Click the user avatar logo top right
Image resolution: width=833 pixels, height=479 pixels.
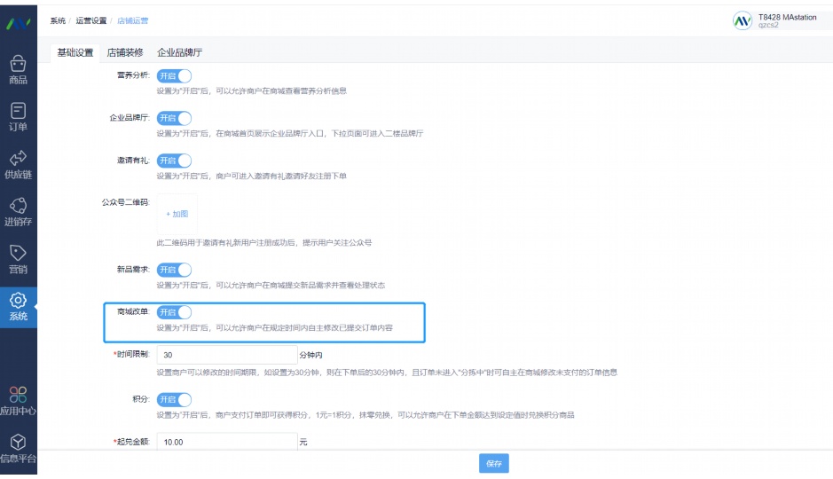click(x=742, y=21)
